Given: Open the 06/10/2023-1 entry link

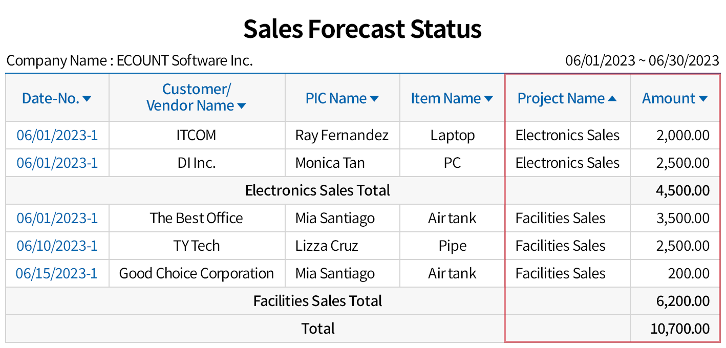Looking at the screenshot, I should [57, 246].
